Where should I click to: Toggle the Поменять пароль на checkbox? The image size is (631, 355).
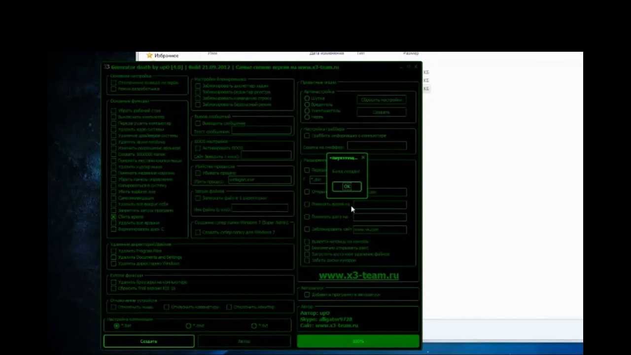coord(307,204)
